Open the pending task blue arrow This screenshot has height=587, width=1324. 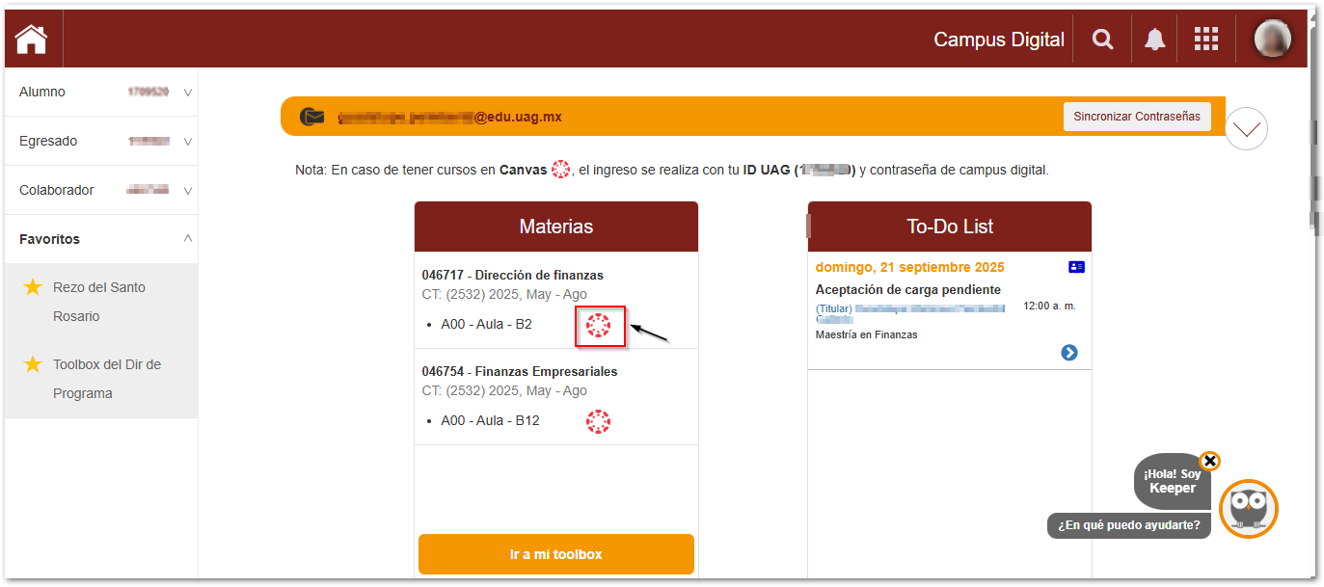pos(1068,353)
